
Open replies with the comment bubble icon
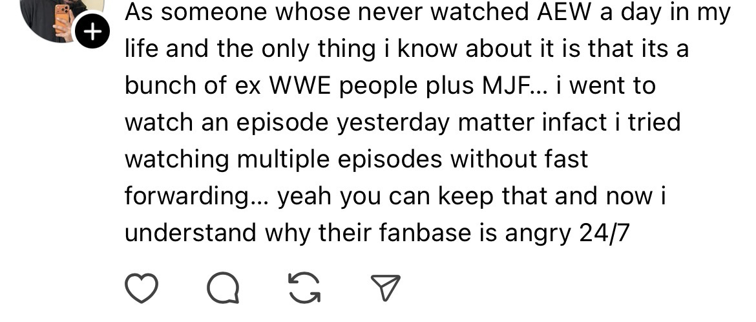pyautogui.click(x=223, y=288)
